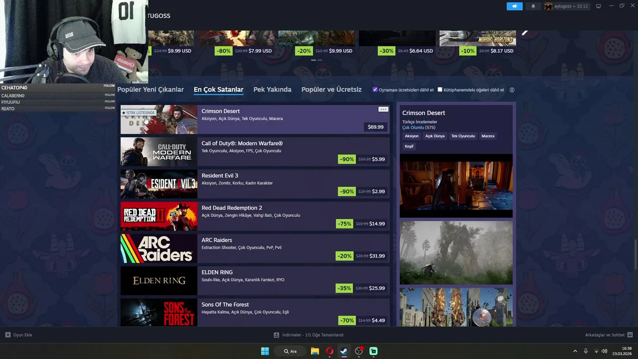Click the $14.99 Red Dead Redemption price
Viewport: 638px width, 359px height.
[x=377, y=224]
